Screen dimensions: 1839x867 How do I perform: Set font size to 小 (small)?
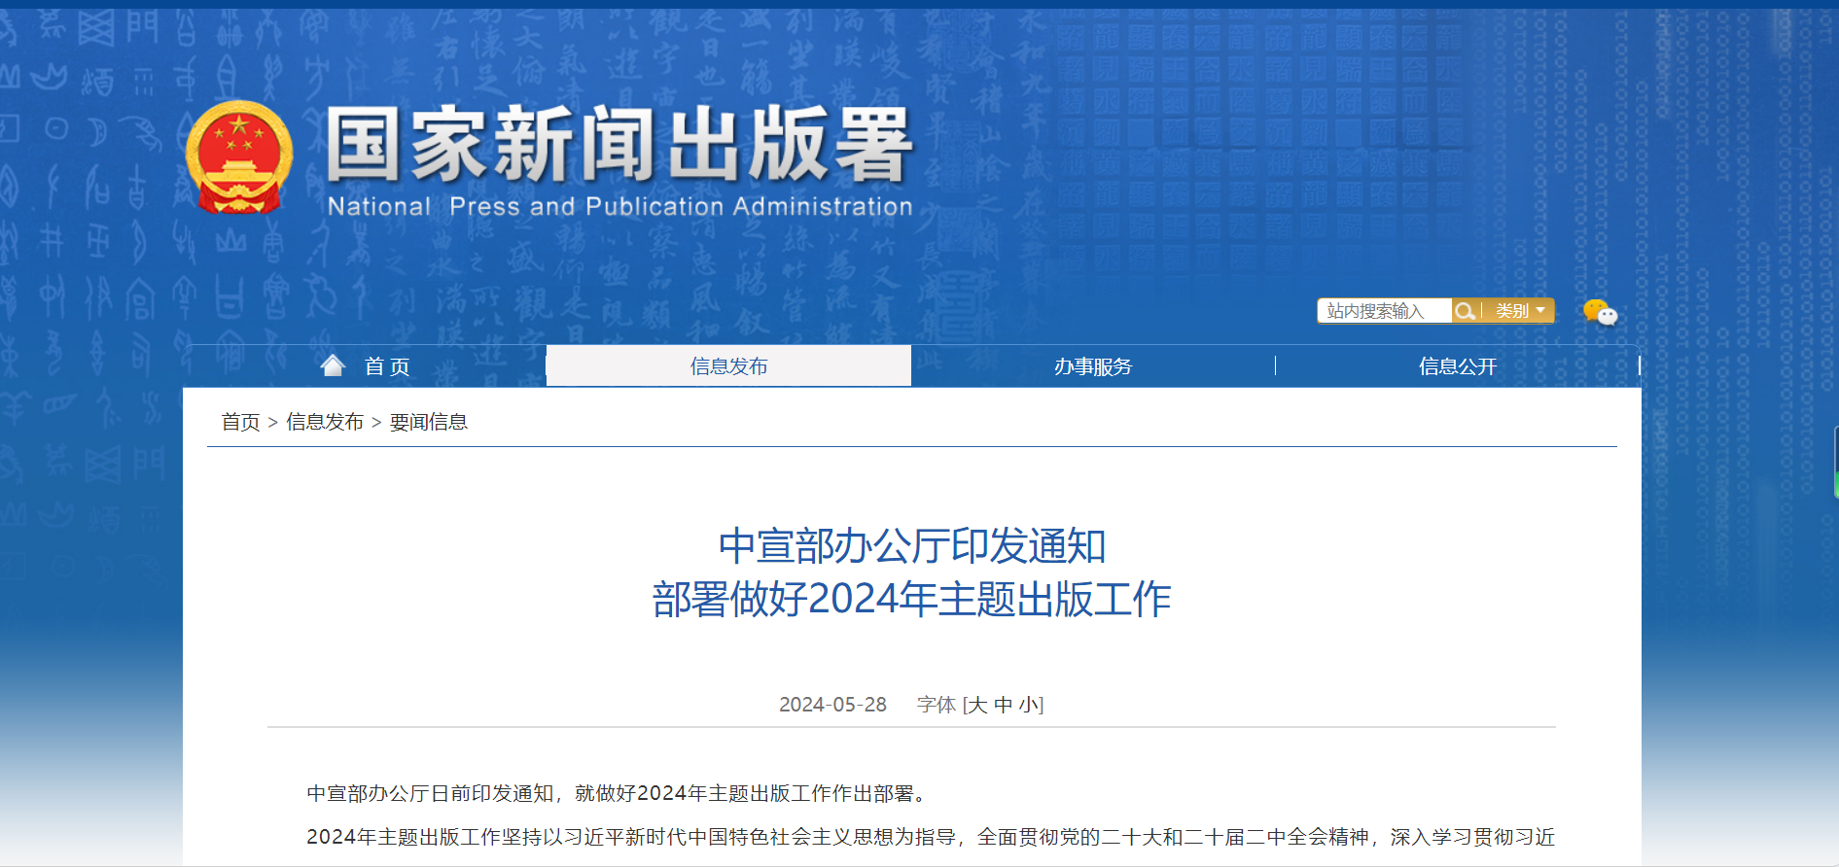(x=1028, y=705)
